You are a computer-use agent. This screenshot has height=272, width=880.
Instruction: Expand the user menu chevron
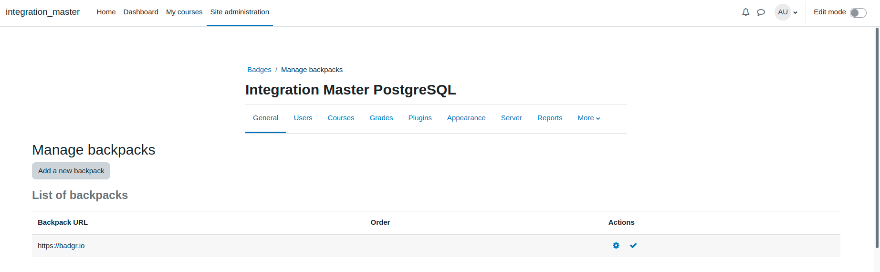(x=796, y=13)
